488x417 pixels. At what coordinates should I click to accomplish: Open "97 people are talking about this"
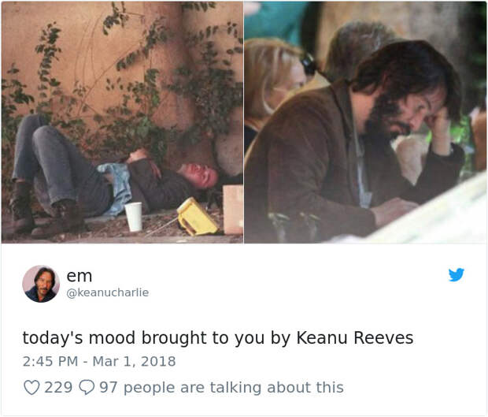click(x=222, y=387)
